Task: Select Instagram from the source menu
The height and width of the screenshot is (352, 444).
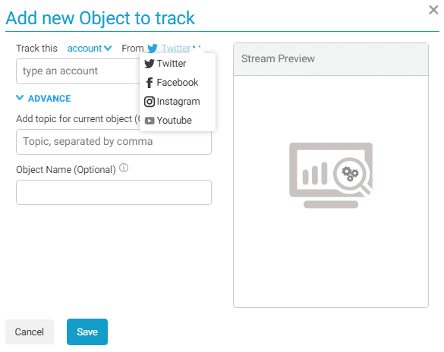Action: [x=178, y=102]
